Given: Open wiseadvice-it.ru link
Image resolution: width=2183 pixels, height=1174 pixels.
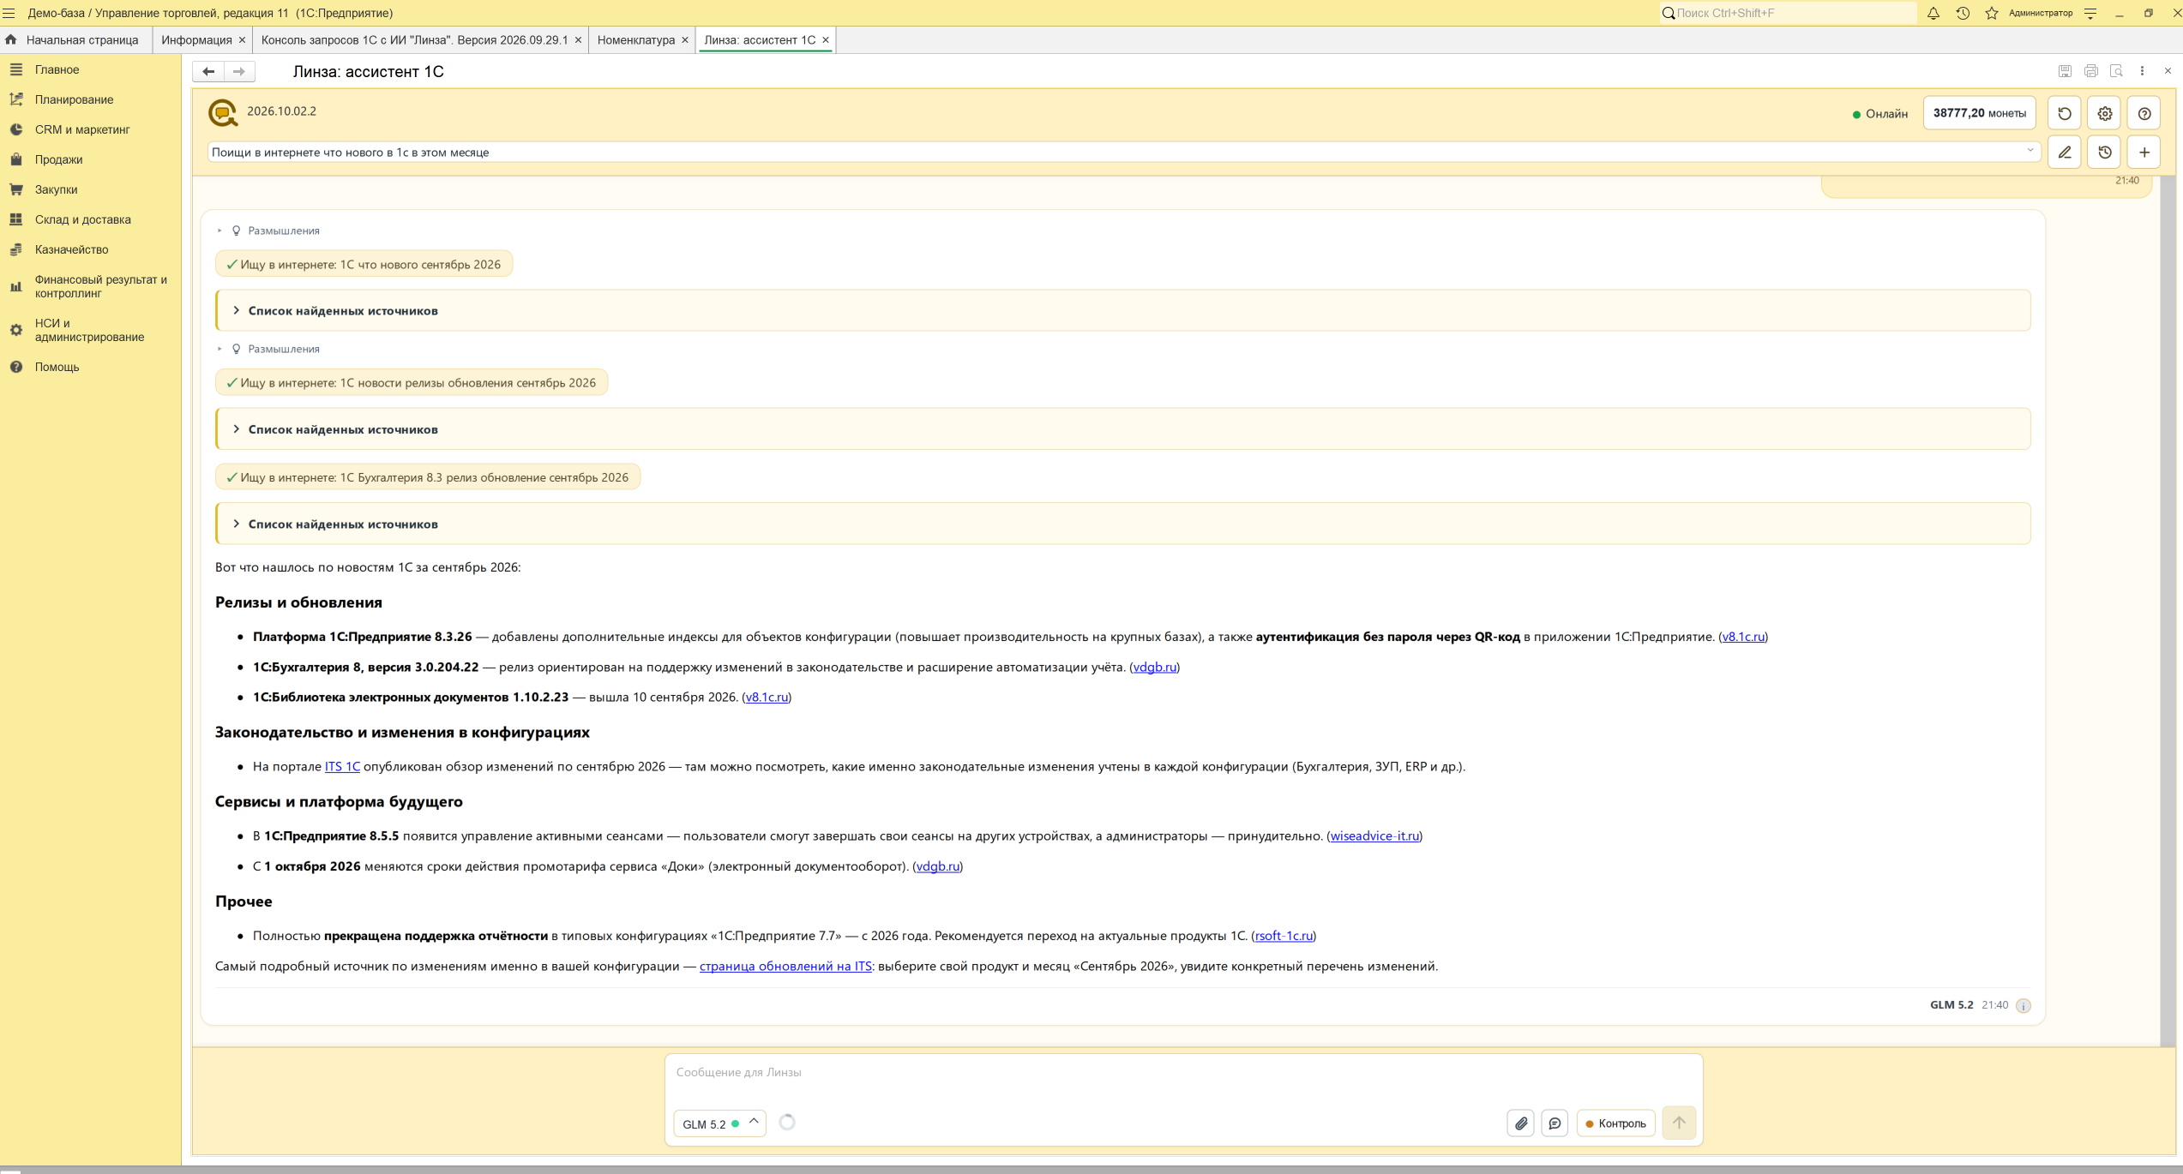Looking at the screenshot, I should [x=1374, y=836].
